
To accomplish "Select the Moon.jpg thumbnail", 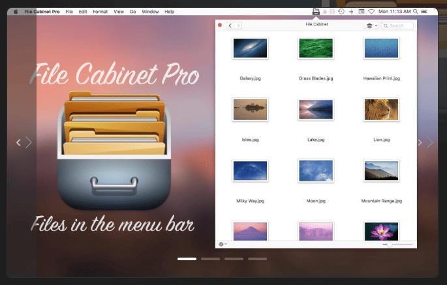I will tap(316, 171).
